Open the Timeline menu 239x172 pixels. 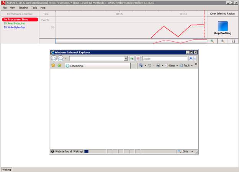tap(23, 8)
